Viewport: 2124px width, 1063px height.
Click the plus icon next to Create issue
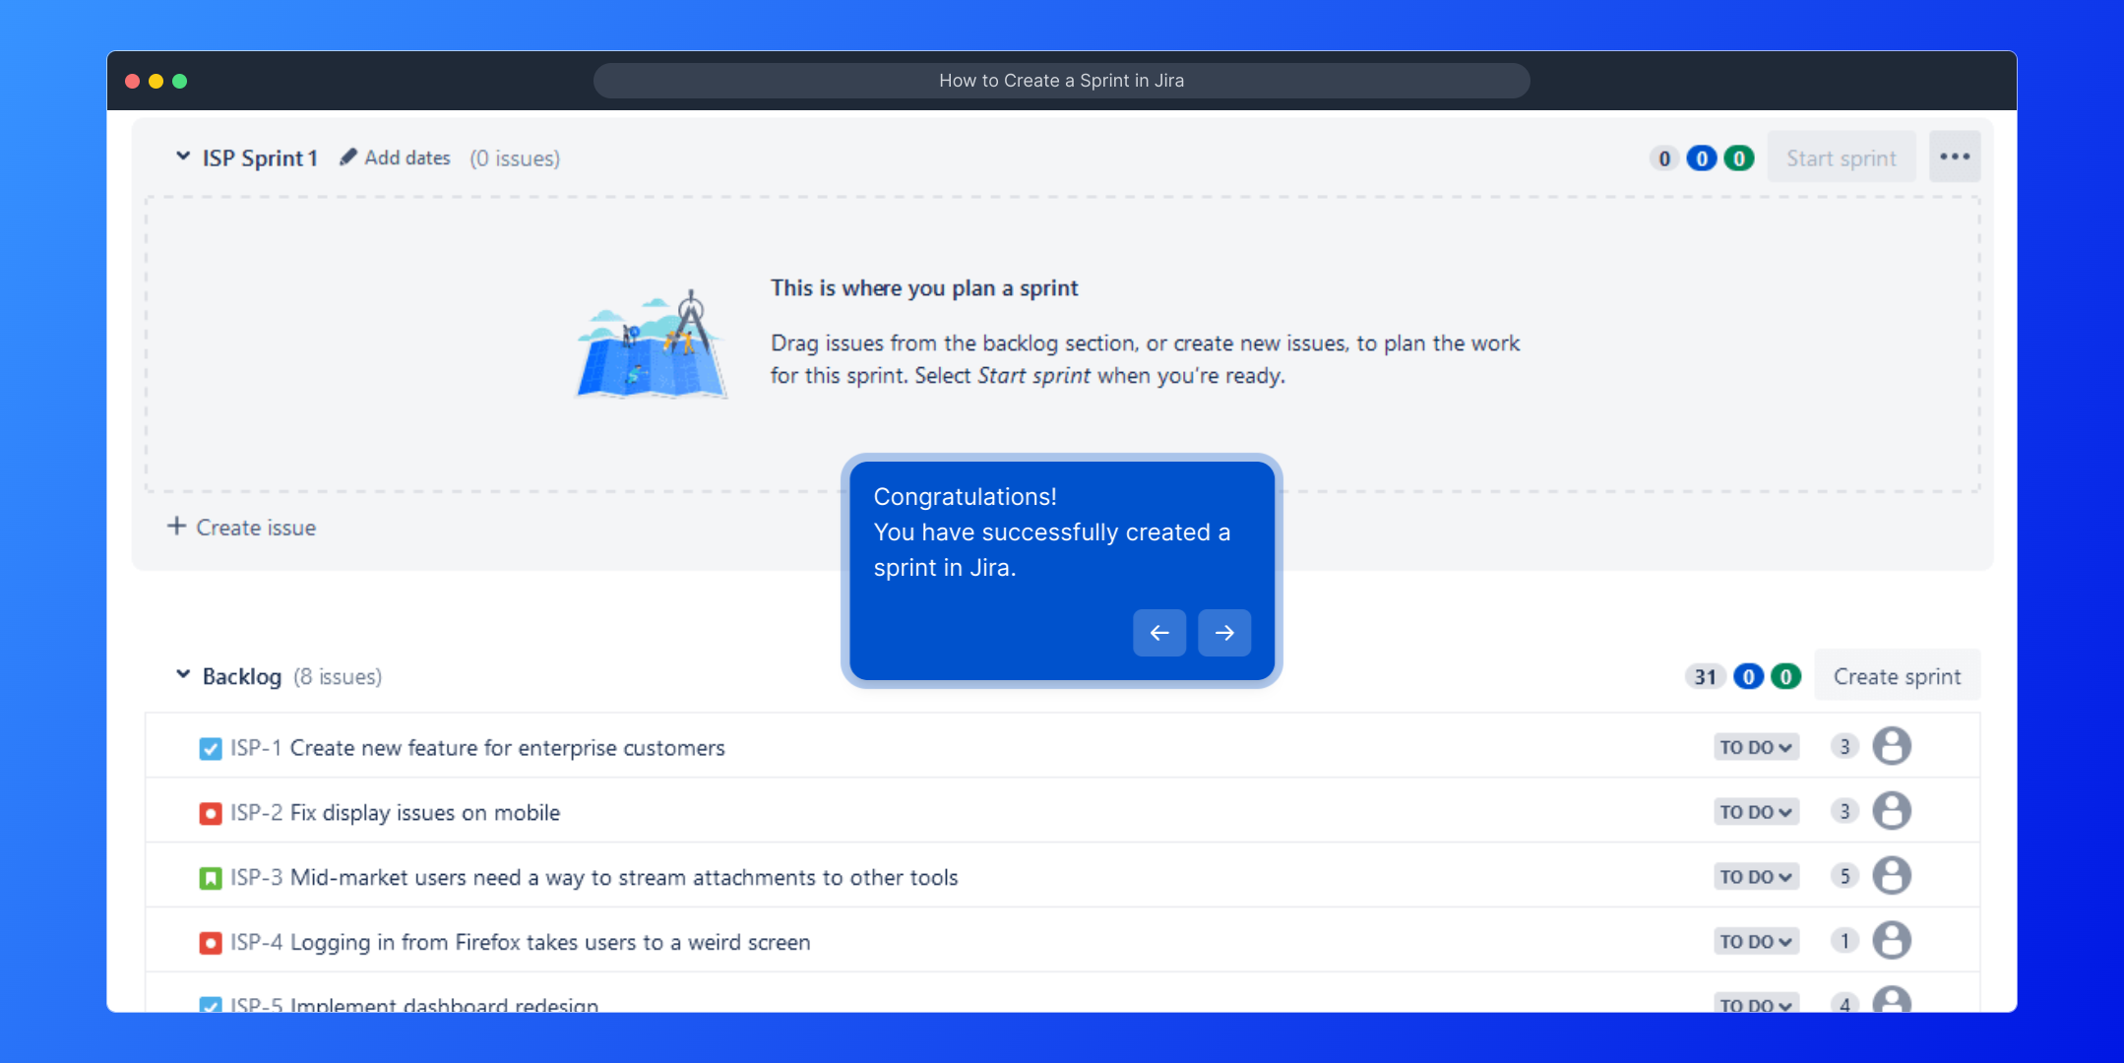(176, 527)
